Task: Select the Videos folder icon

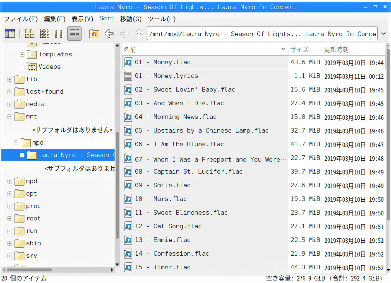Action: point(32,67)
